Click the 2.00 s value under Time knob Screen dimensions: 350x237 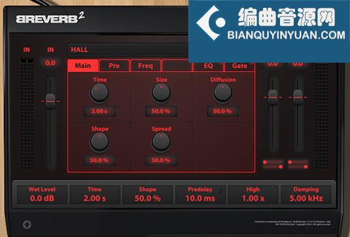[x=99, y=111]
